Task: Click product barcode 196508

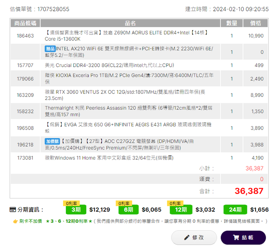Action: (x=25, y=128)
